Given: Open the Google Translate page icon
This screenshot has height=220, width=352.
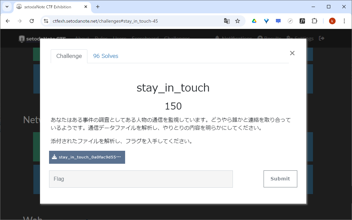Looking at the screenshot, I should [227, 21].
